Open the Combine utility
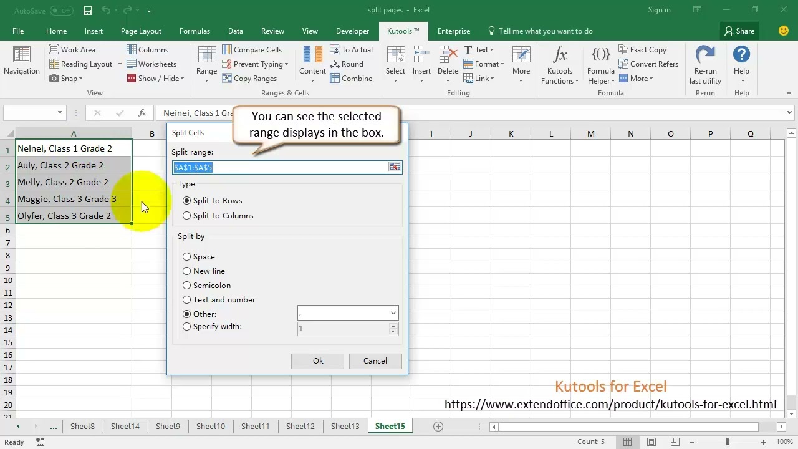798x449 pixels. pos(351,79)
